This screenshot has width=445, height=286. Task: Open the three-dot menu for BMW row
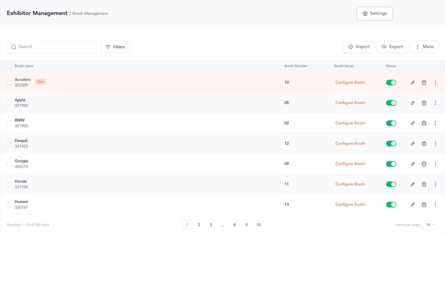(x=435, y=123)
